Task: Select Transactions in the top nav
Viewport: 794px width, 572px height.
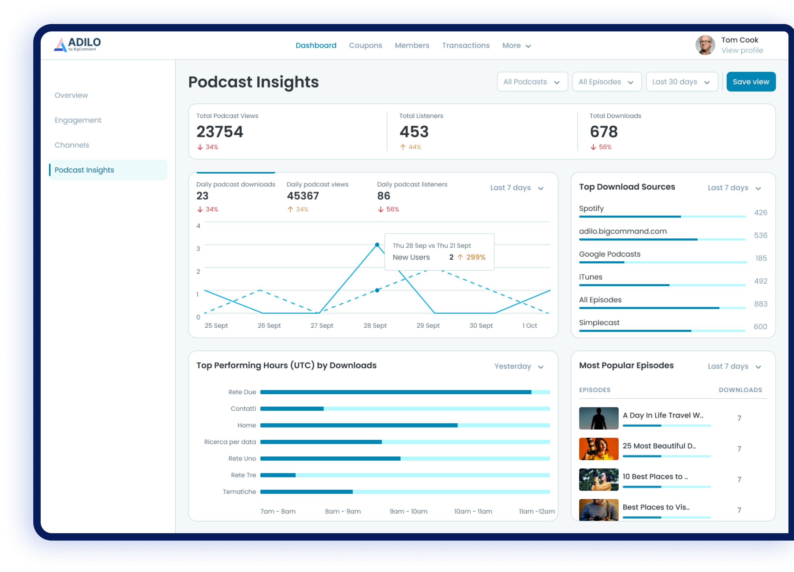Action: [466, 46]
